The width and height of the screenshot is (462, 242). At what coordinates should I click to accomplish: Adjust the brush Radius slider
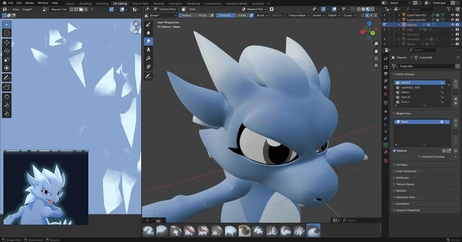click(194, 16)
